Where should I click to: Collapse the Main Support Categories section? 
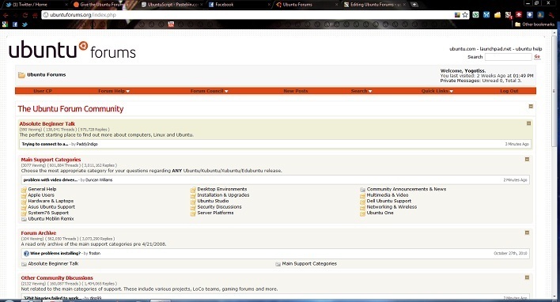(x=527, y=159)
